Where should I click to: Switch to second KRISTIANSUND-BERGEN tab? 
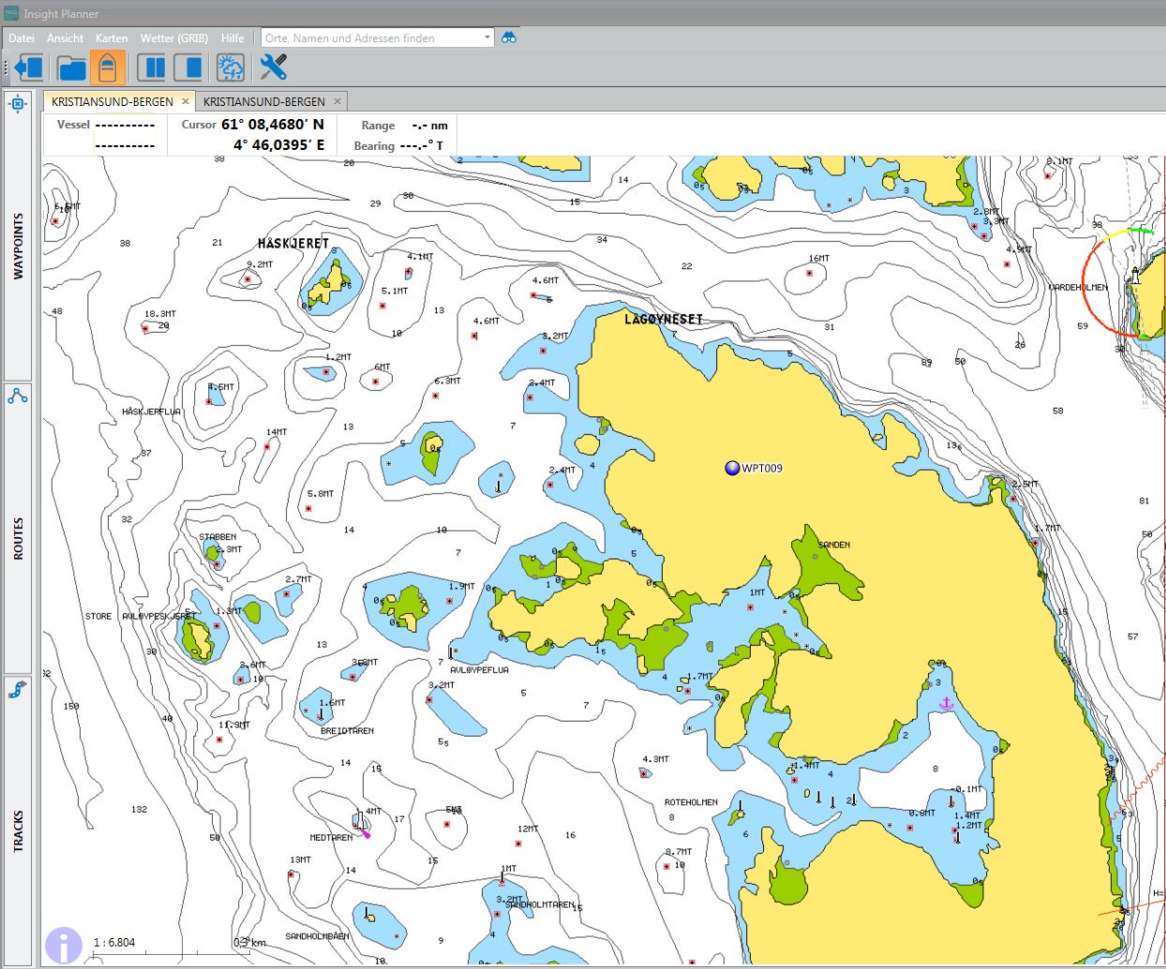264,101
